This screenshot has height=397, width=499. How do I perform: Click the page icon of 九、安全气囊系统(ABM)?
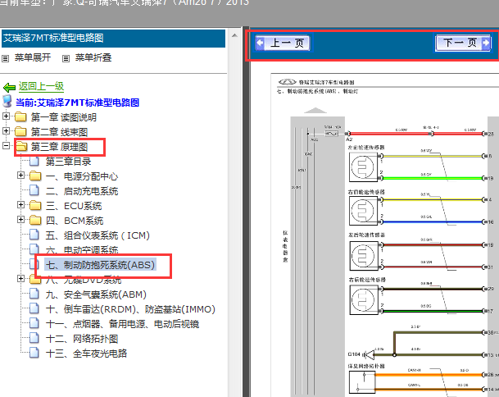click(34, 294)
